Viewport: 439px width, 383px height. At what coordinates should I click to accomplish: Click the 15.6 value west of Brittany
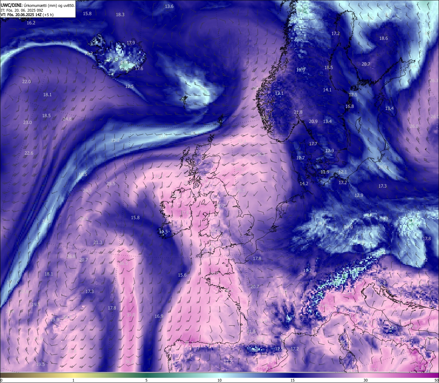click(x=182, y=275)
